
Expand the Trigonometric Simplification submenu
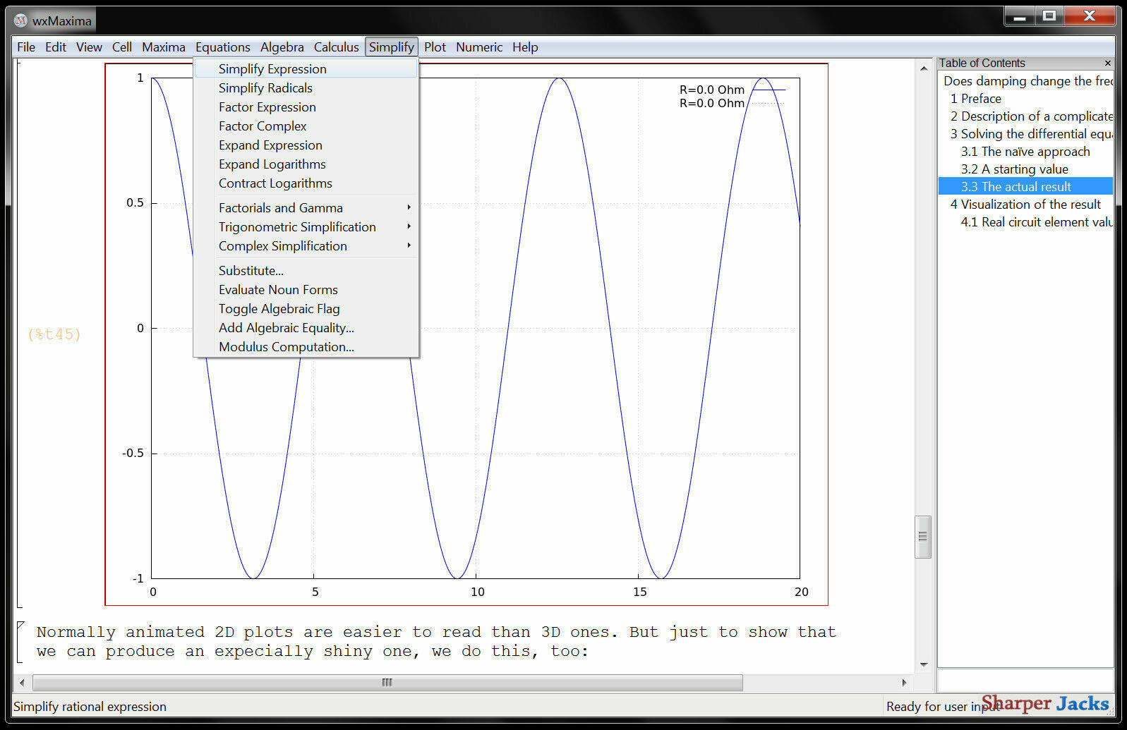[x=306, y=227]
